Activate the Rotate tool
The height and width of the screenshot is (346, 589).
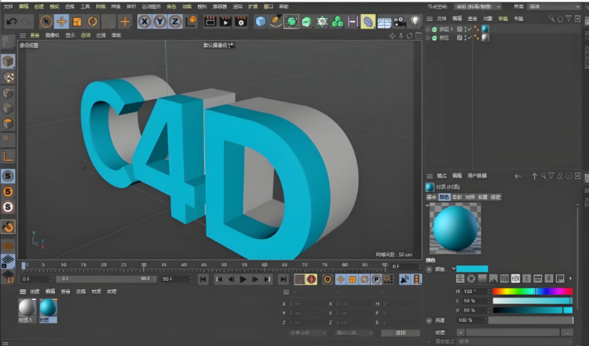coord(92,21)
